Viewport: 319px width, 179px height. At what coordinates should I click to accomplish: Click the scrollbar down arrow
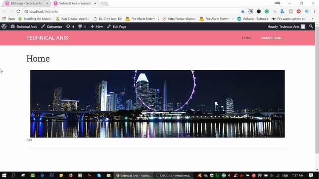click(x=317, y=170)
